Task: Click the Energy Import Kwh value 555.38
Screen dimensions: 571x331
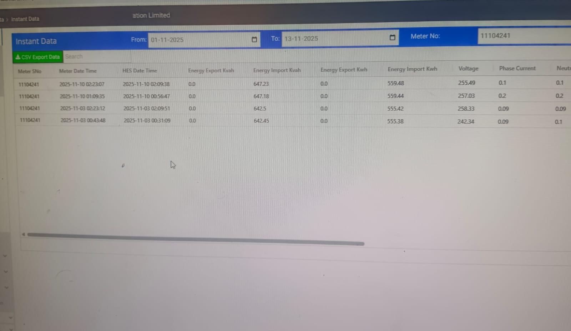Action: click(x=395, y=121)
